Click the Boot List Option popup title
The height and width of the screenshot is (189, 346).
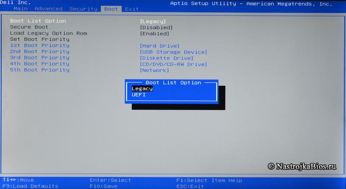coord(173,83)
